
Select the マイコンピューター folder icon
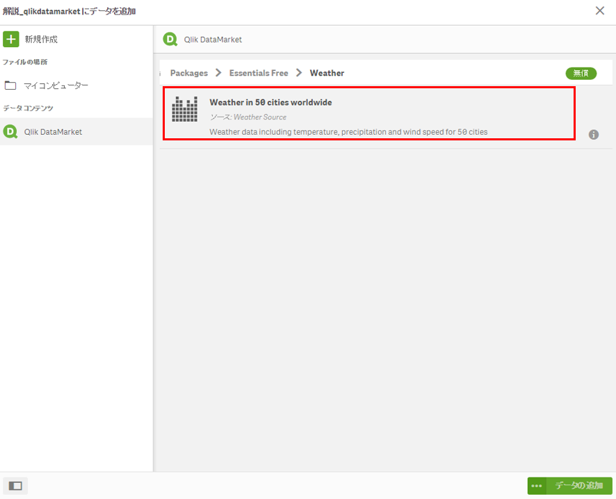point(10,85)
